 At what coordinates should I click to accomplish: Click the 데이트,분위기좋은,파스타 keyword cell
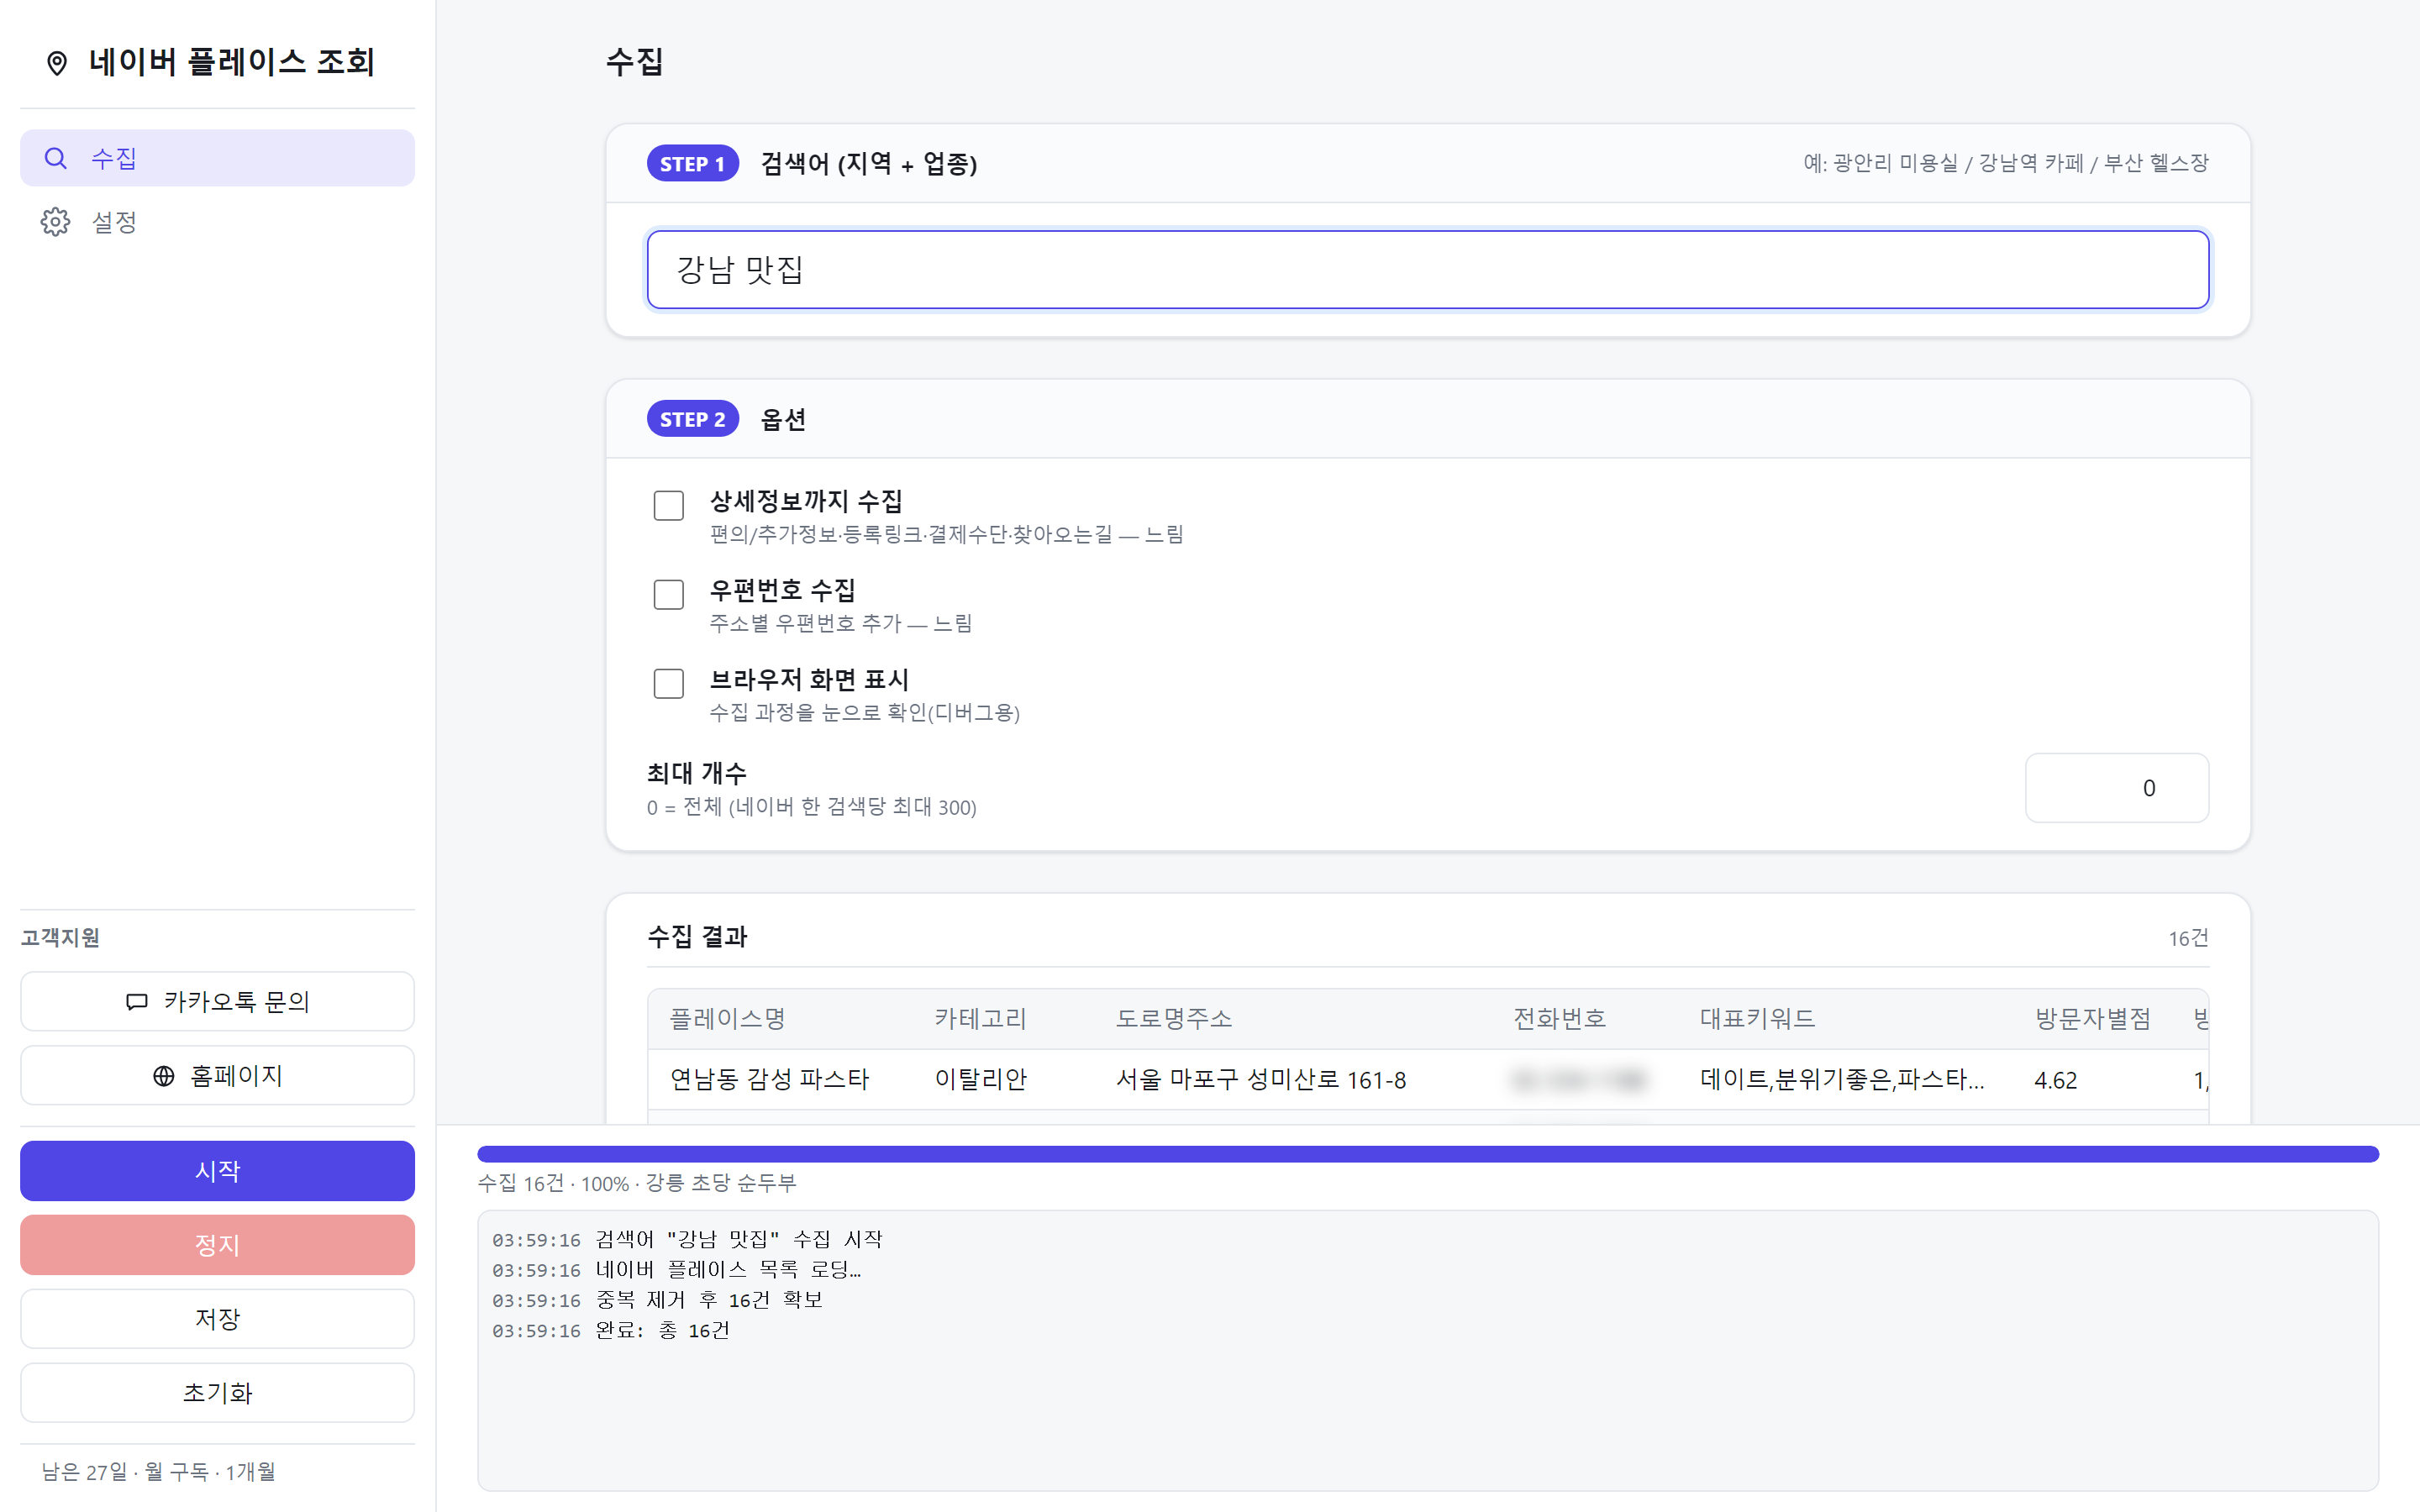pos(1841,1079)
